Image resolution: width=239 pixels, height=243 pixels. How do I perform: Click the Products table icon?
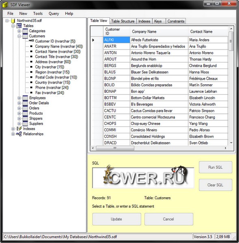click(x=25, y=113)
